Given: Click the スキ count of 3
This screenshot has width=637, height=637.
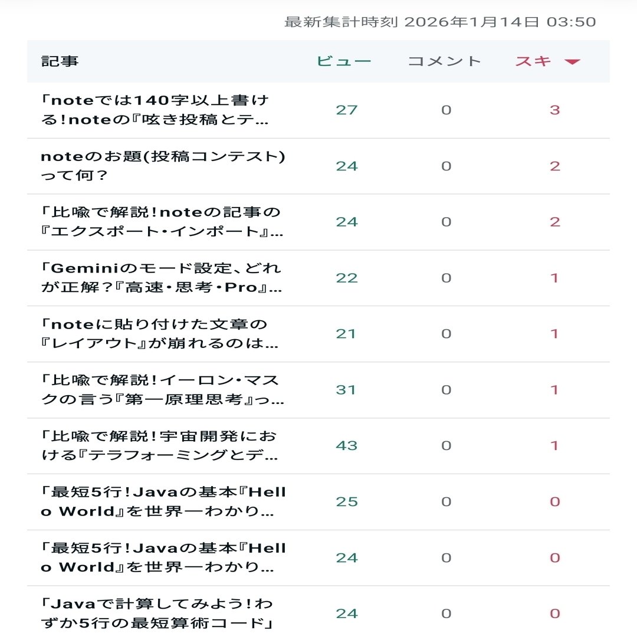Looking at the screenshot, I should click(554, 110).
